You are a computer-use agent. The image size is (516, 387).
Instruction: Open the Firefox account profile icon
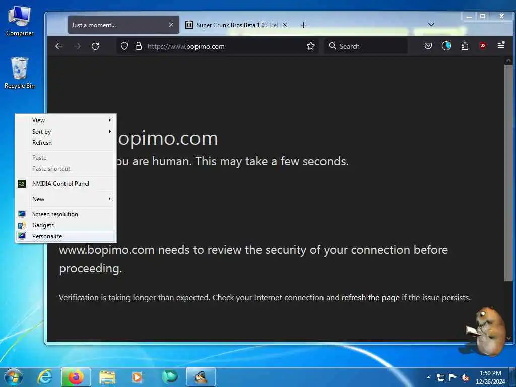tap(446, 46)
